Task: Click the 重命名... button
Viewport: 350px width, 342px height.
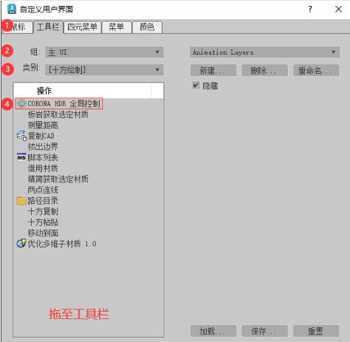Action: pos(316,71)
